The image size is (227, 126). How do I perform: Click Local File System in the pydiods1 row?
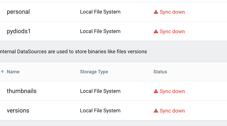pyautogui.click(x=100, y=31)
